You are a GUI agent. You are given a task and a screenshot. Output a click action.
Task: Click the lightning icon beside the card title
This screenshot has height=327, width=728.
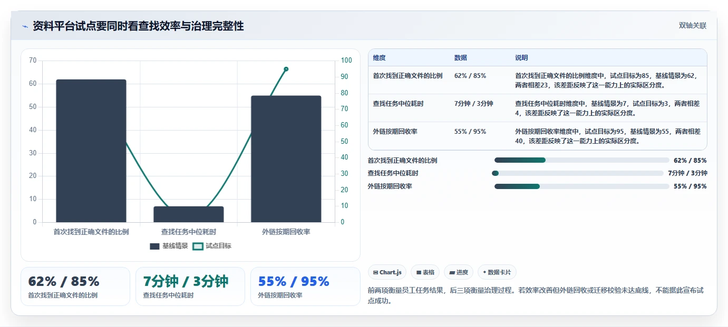coord(25,26)
